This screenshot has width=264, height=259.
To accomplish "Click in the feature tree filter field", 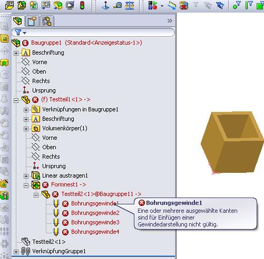I will (x=99, y=33).
